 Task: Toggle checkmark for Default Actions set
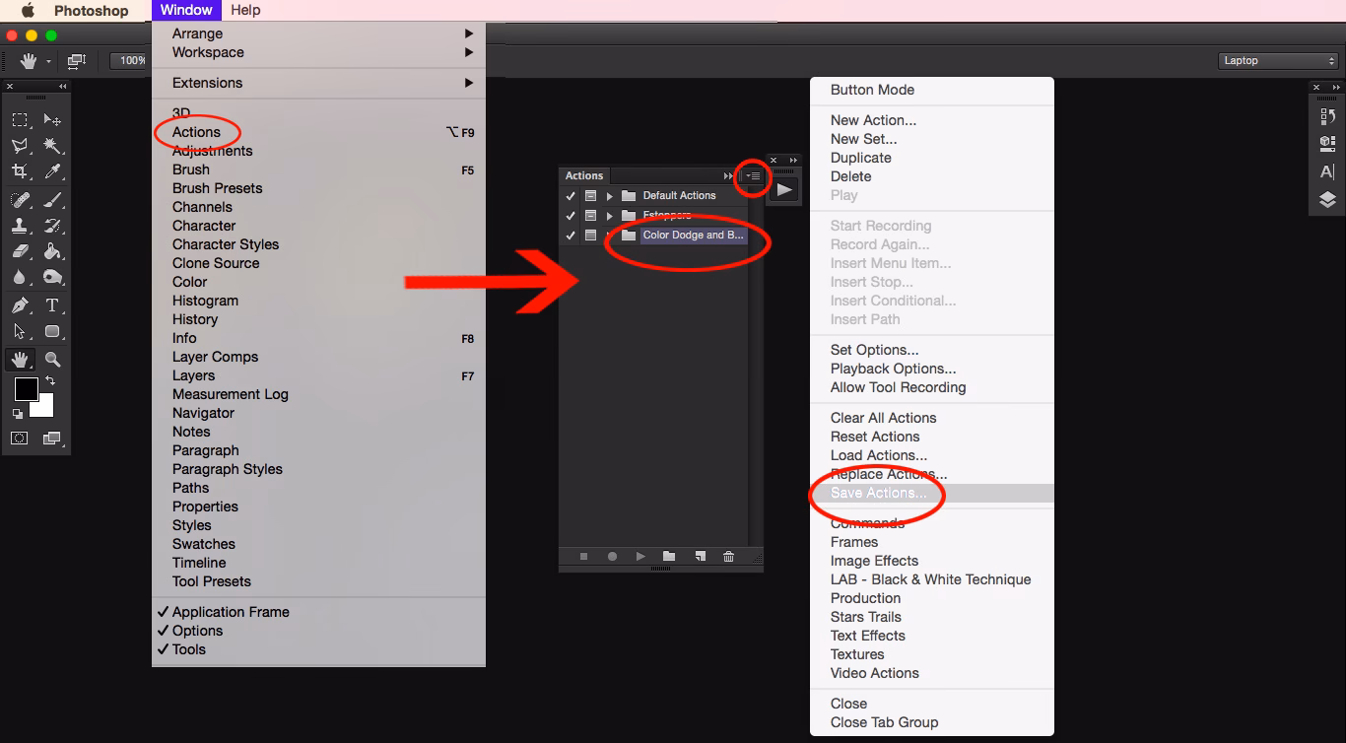(x=571, y=196)
